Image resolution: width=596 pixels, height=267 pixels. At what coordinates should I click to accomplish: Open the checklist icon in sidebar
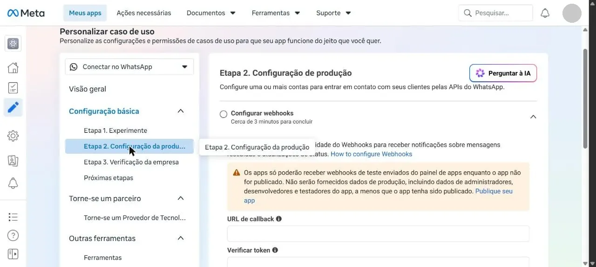13,88
